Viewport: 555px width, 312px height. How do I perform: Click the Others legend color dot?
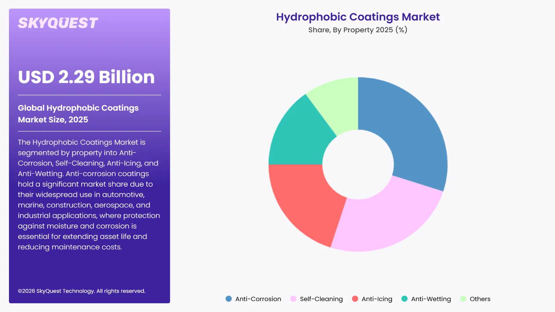(463, 299)
